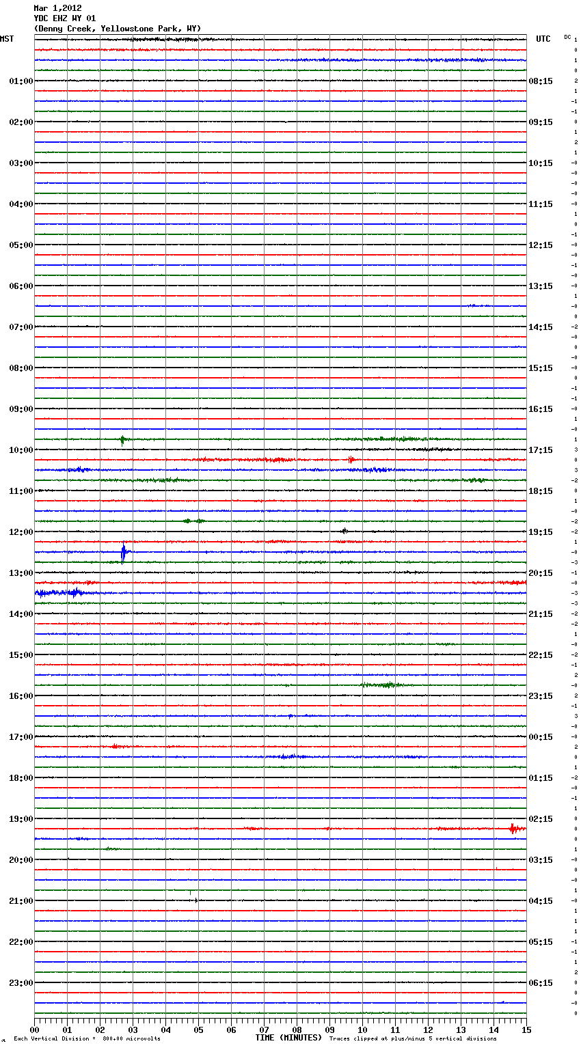The width and height of the screenshot is (581, 1048).
Task: Click the station code "YDC EHZ WY 01"
Action: pos(65,18)
